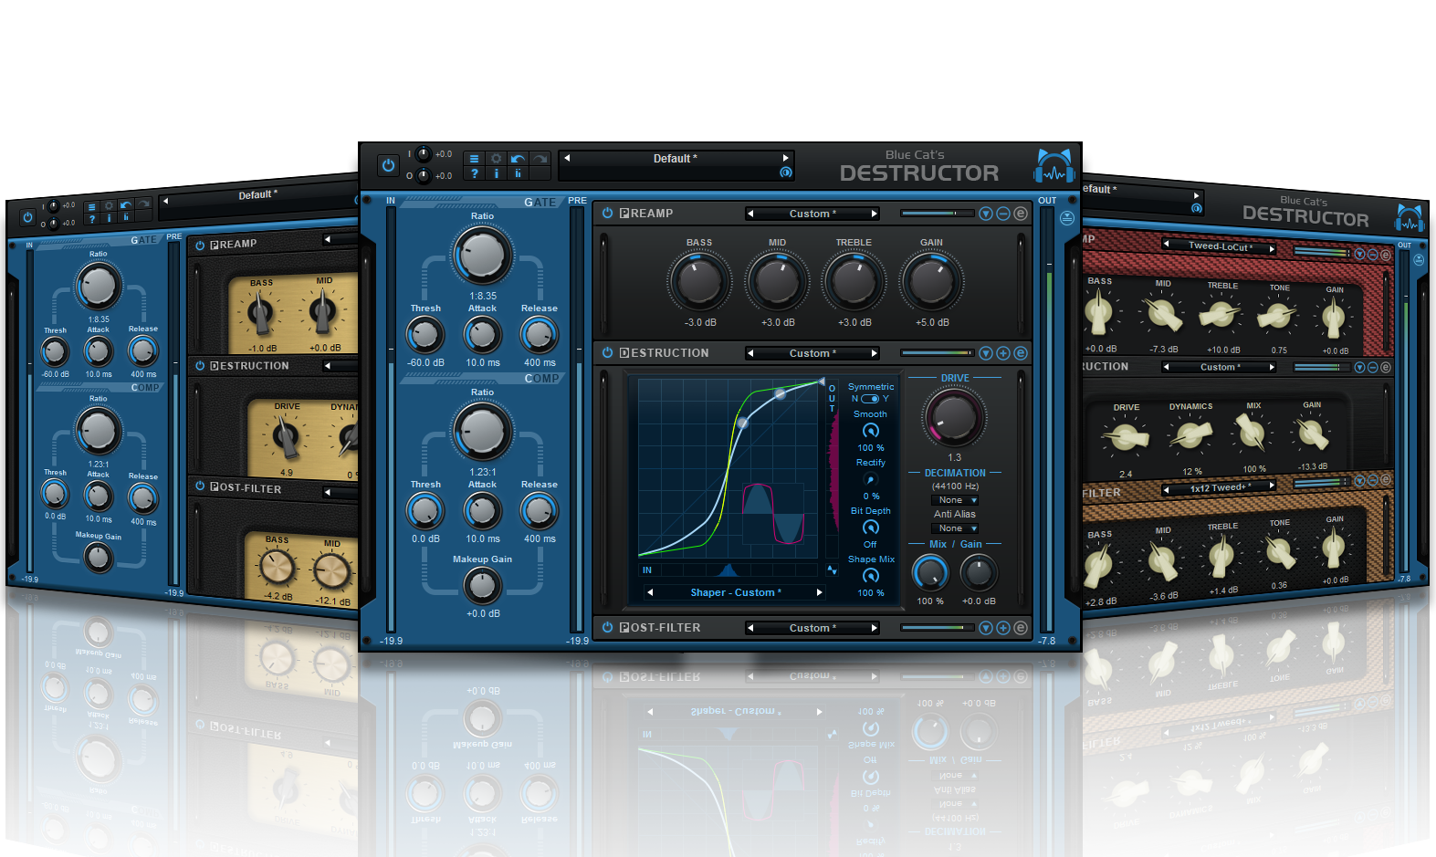Toggle the Destruction power button in center window
Image resolution: width=1436 pixels, height=857 pixels.
click(x=607, y=352)
